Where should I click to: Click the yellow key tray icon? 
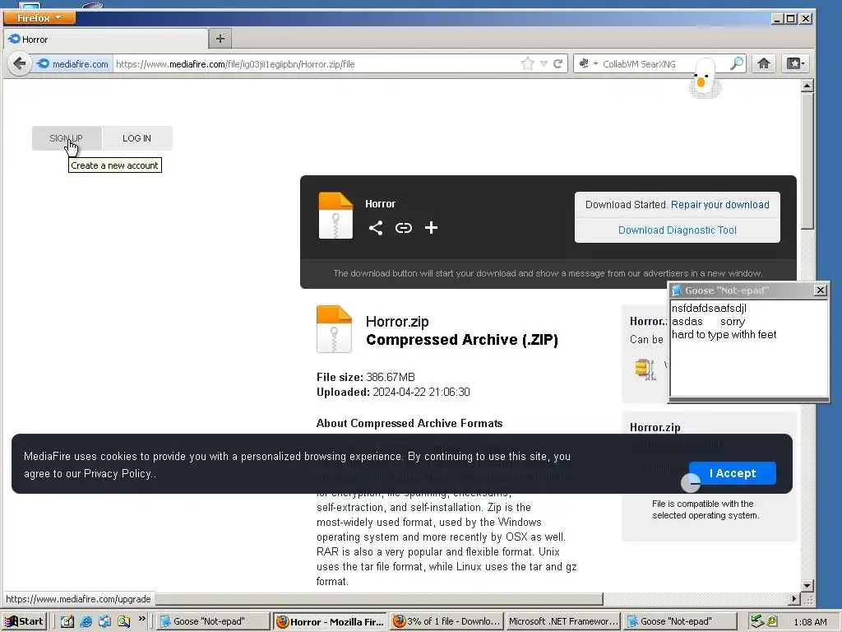pyautogui.click(x=772, y=621)
